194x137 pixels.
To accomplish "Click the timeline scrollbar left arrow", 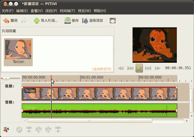I will tap(24, 121).
